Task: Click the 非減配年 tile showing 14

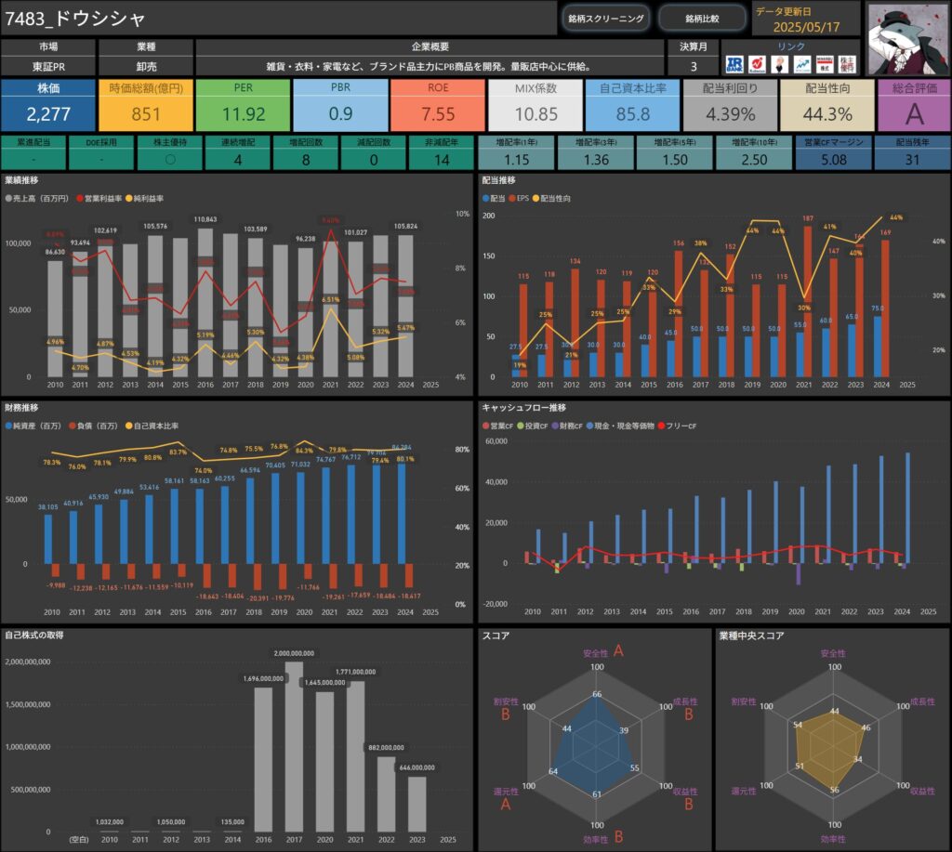Action: (x=442, y=153)
